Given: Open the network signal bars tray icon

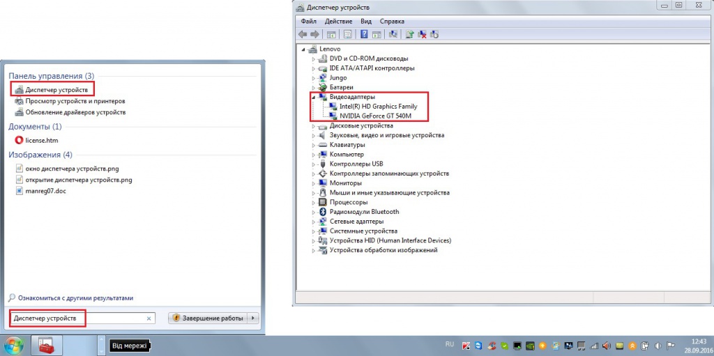Looking at the screenshot, I should point(594,346).
